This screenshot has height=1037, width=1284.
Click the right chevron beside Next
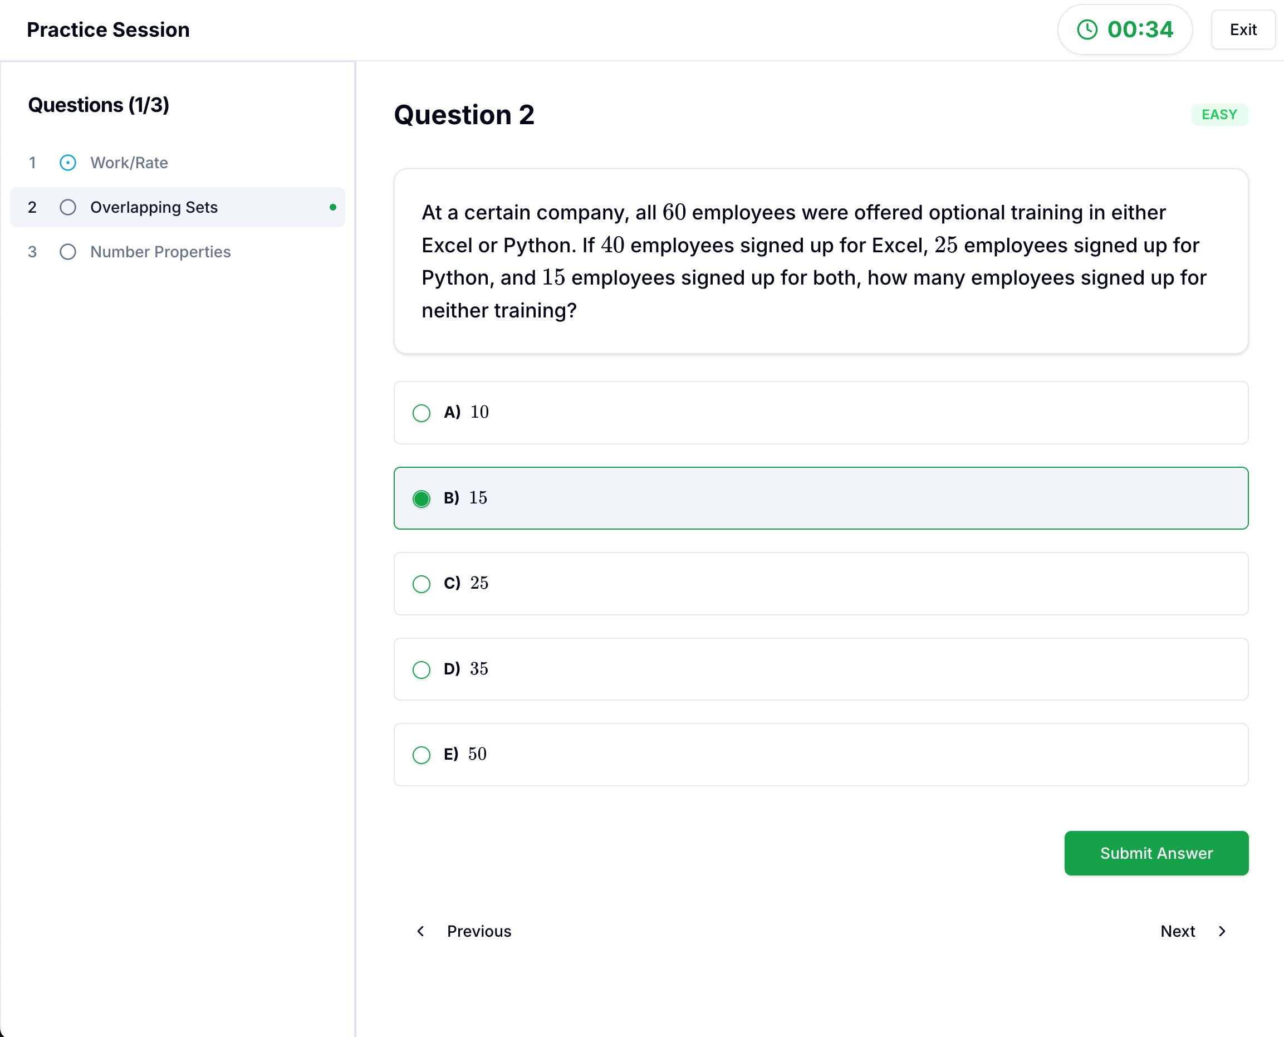1221,931
